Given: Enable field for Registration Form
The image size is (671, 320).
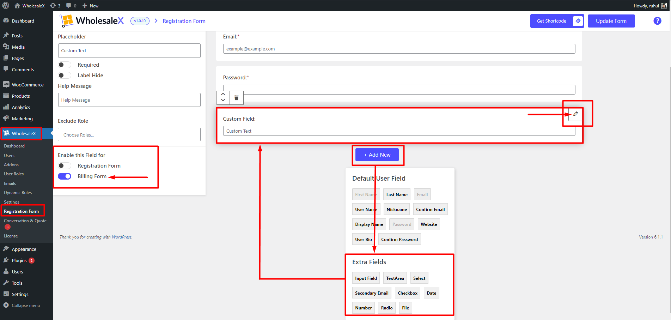Looking at the screenshot, I should pyautogui.click(x=65, y=166).
